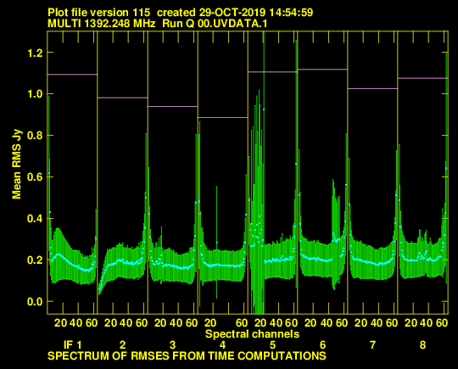Click the 'IF 1' panel label
This screenshot has height=369, width=458.
72,344
